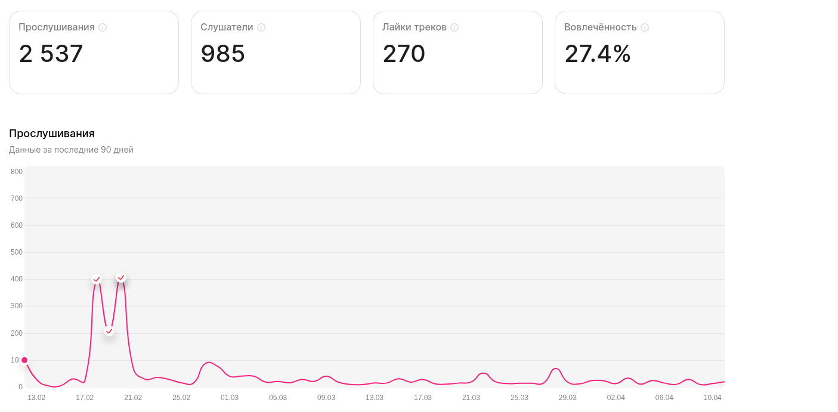The image size is (838, 412).
Task: Click info icon next to Вовлечённость
Action: pos(645,27)
